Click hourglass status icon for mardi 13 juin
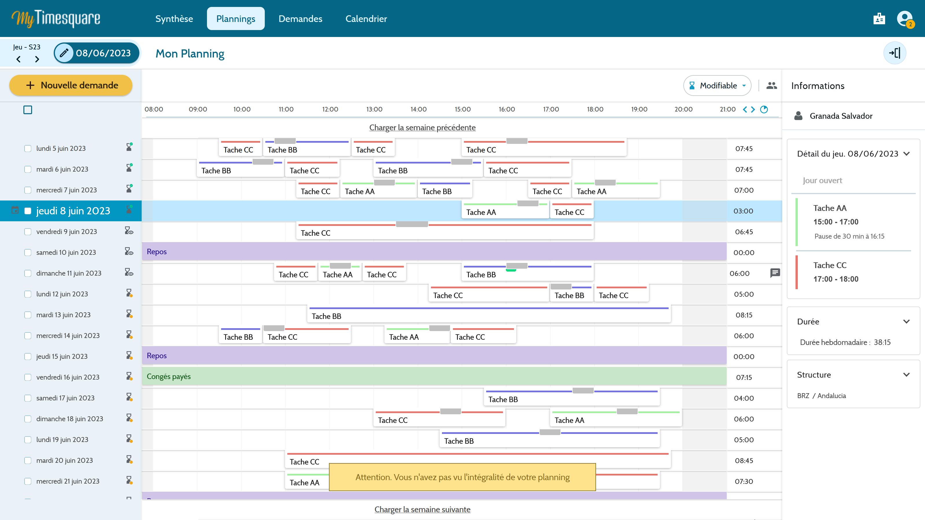Viewport: 925px width, 520px height. click(x=129, y=314)
